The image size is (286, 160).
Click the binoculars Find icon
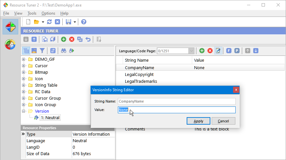tap(64, 51)
